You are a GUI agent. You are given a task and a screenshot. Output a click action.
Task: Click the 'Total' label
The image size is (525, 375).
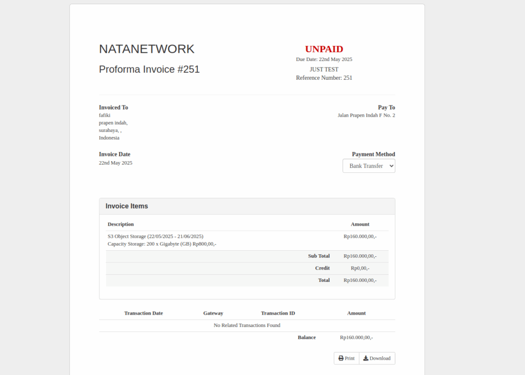pos(324,280)
